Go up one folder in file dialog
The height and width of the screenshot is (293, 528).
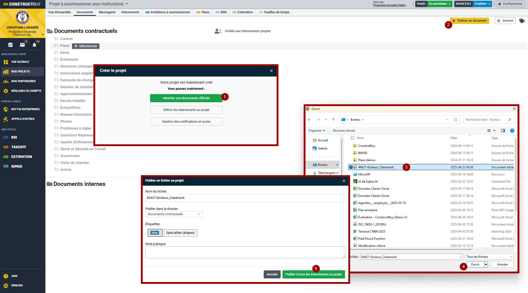pos(333,120)
